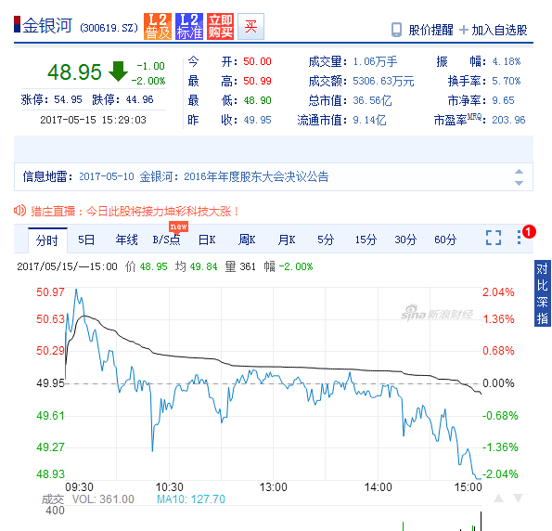Expand chart with fullscreen icon

point(494,238)
